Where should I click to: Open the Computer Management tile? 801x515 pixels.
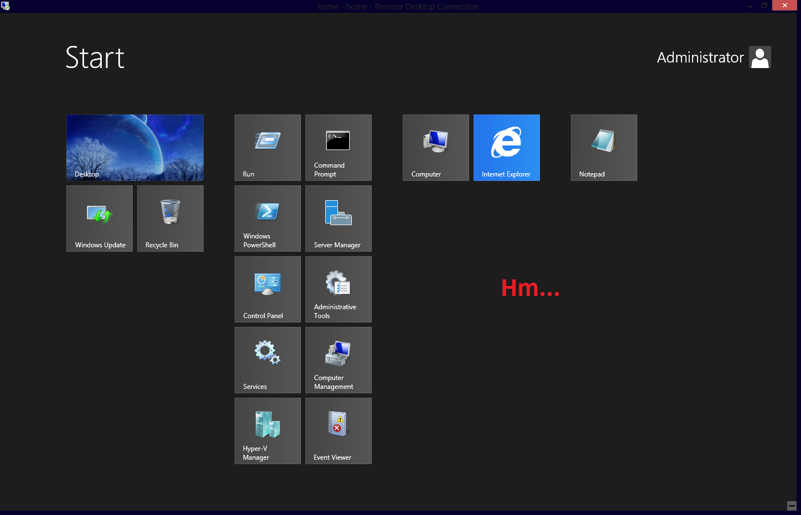click(339, 360)
